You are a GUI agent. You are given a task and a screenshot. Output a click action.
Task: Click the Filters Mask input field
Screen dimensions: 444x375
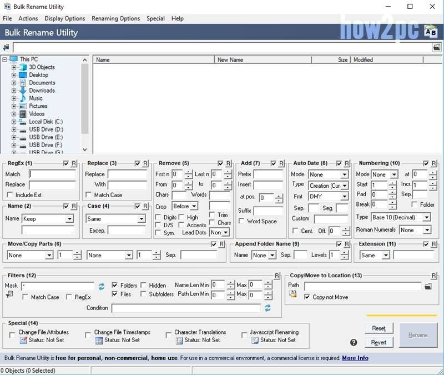[x=58, y=286]
